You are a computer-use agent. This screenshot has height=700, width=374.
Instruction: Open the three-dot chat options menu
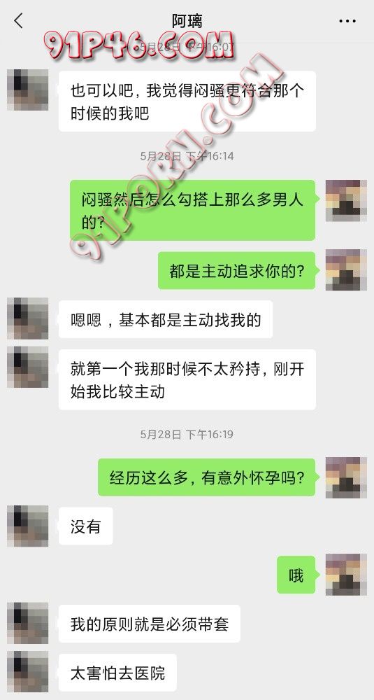[347, 21]
